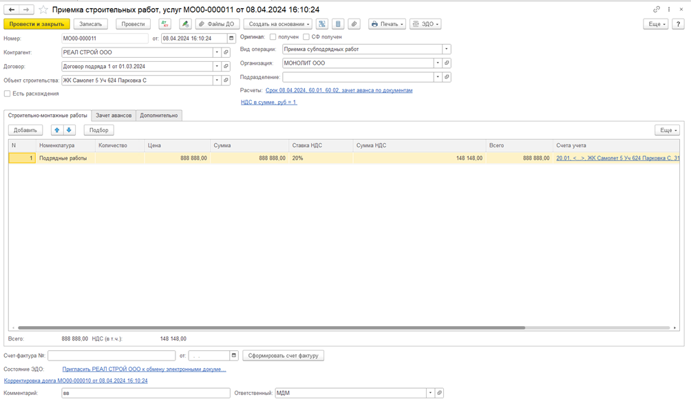Open the Контрагент card with its open icon
Viewport: 691px width, 399px height.
tap(226, 52)
